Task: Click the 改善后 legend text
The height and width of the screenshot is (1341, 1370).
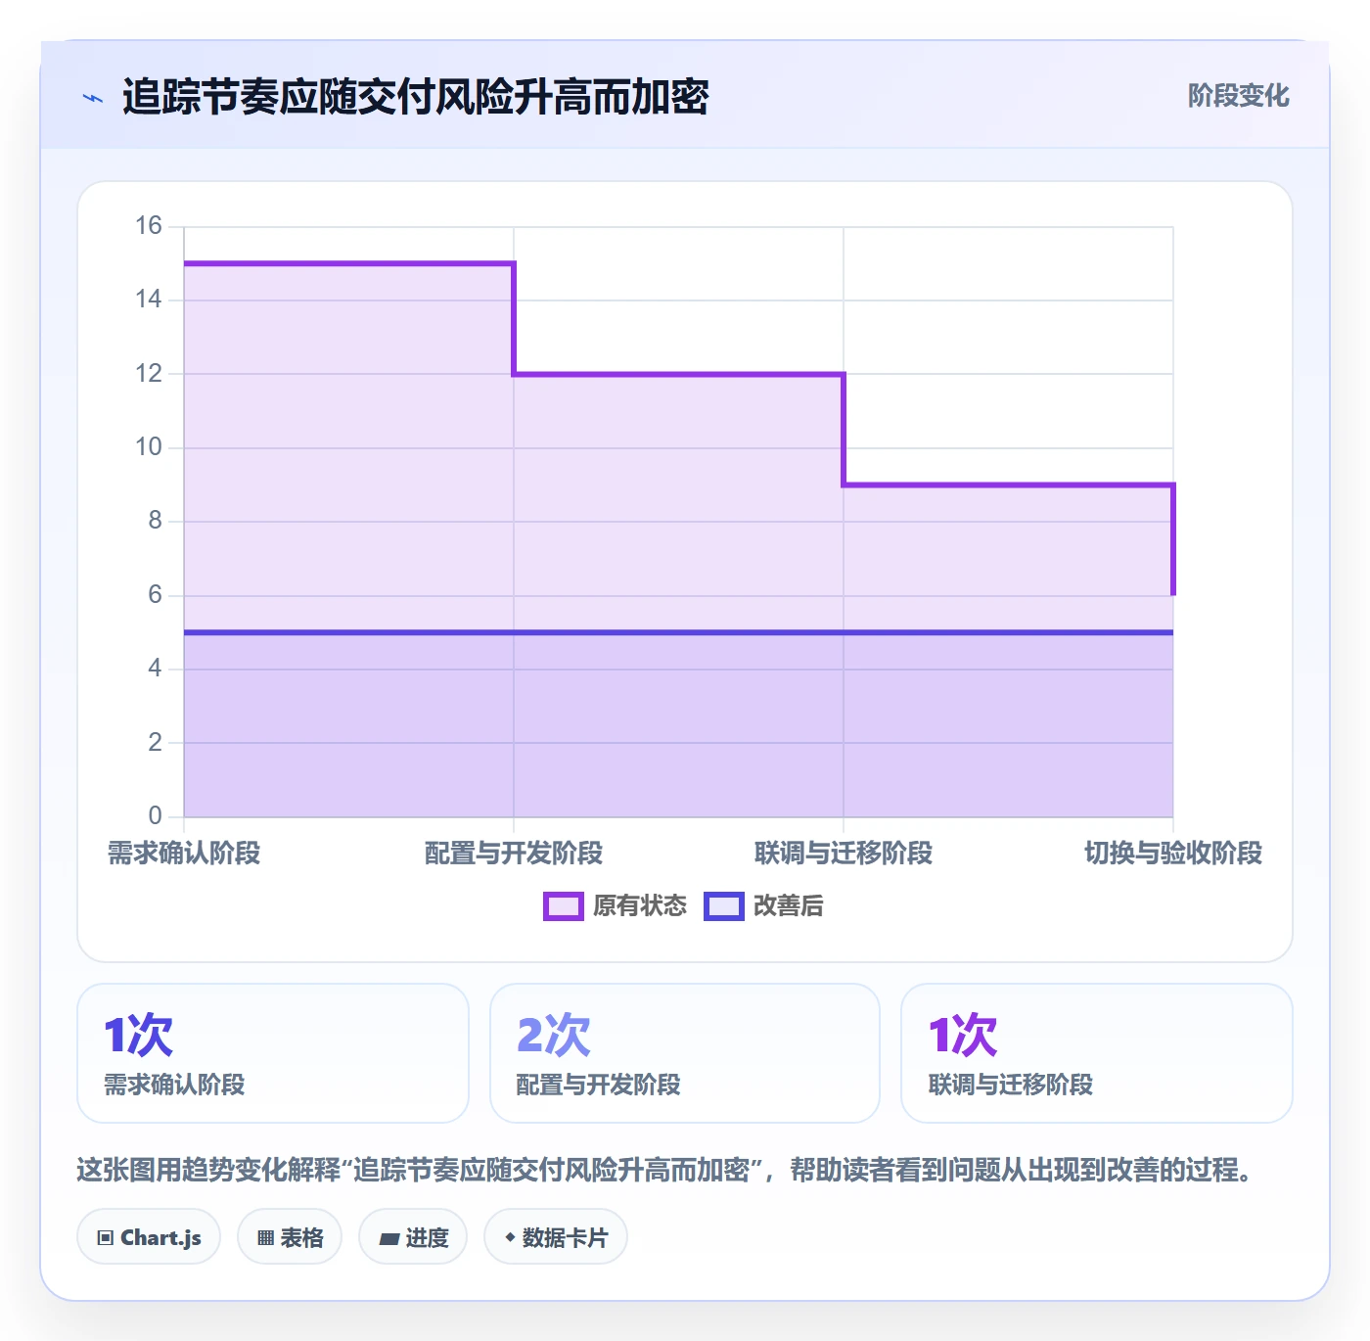Action: (789, 906)
